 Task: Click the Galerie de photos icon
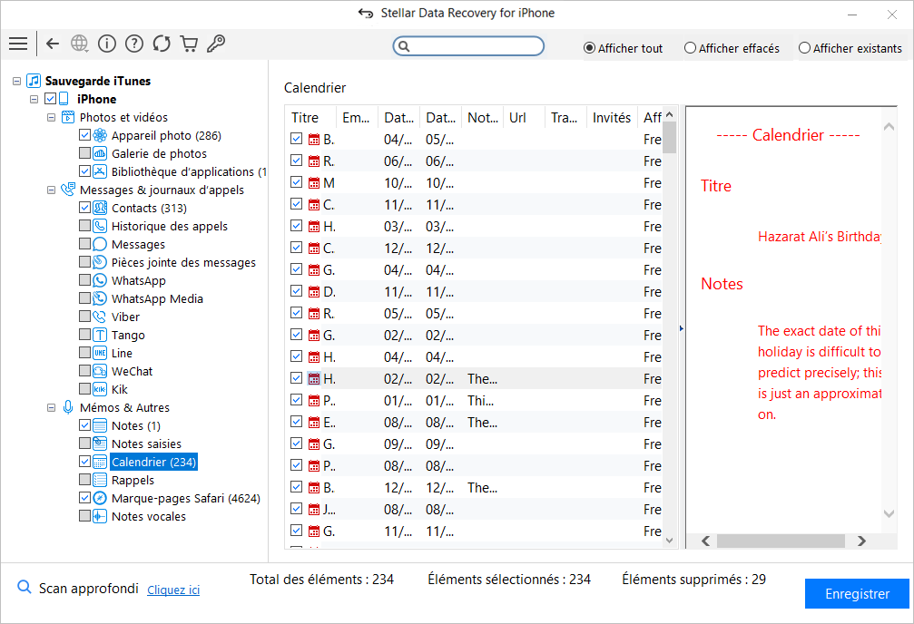[100, 153]
